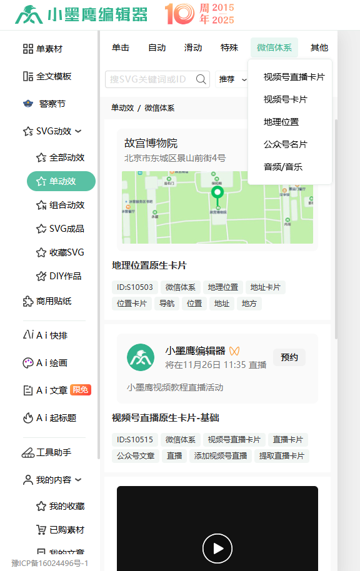This screenshot has width=360, height=571.
Task: Click the Ai起标题 flame icon
Action: (x=28, y=418)
